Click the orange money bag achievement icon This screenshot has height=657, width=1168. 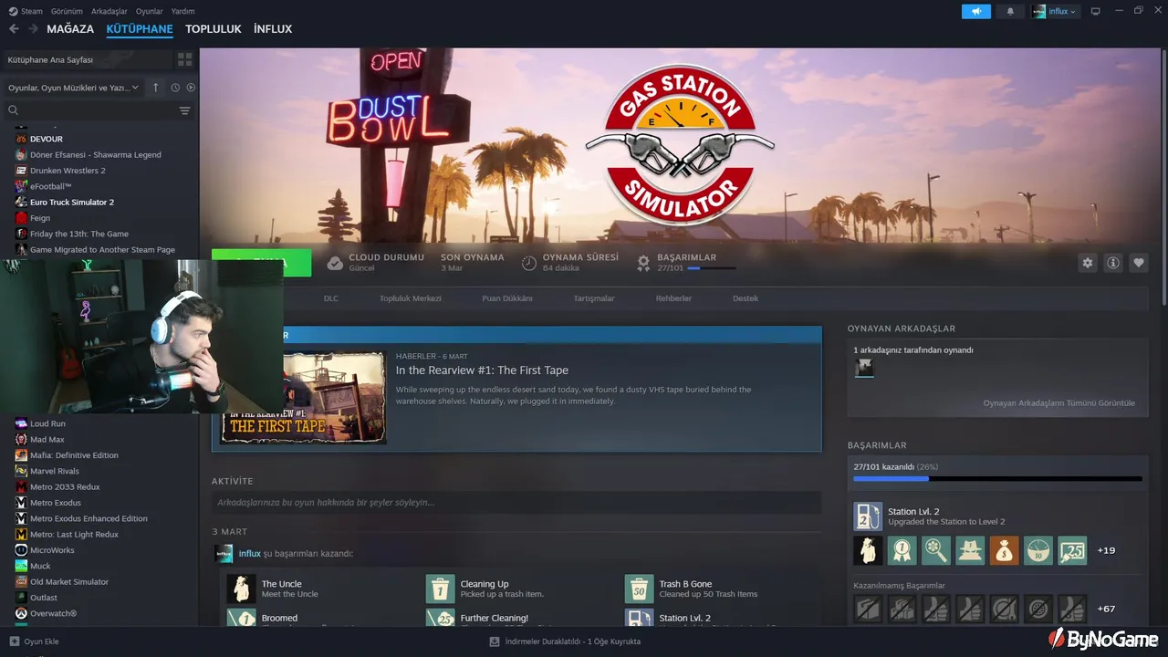(1005, 550)
